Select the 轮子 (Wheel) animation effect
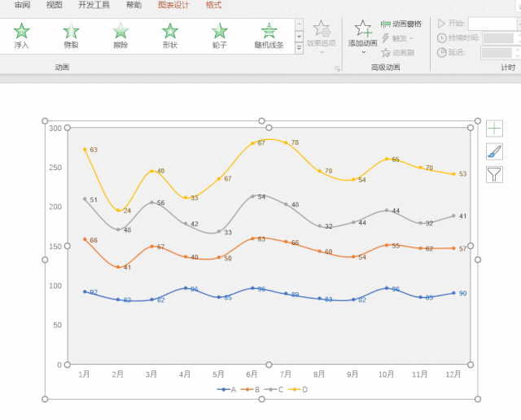The image size is (521, 420). coord(220,35)
